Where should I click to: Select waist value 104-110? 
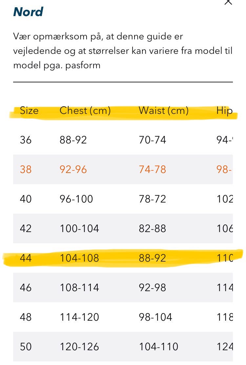coord(158,347)
